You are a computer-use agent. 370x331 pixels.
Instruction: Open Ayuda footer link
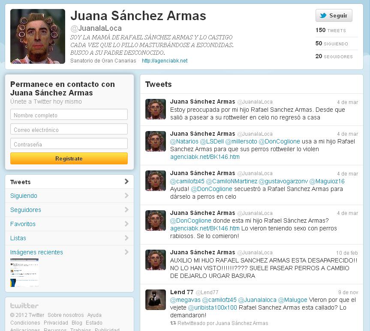(x=94, y=315)
